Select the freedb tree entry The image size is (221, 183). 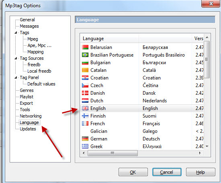click(x=34, y=65)
